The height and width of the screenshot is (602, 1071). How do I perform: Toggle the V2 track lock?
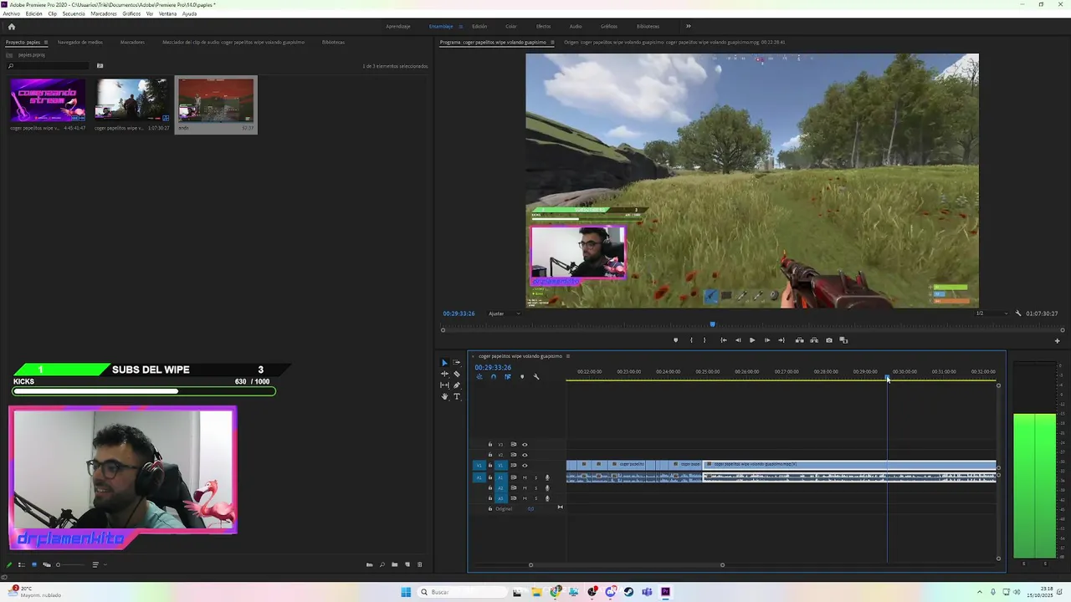pos(490,455)
